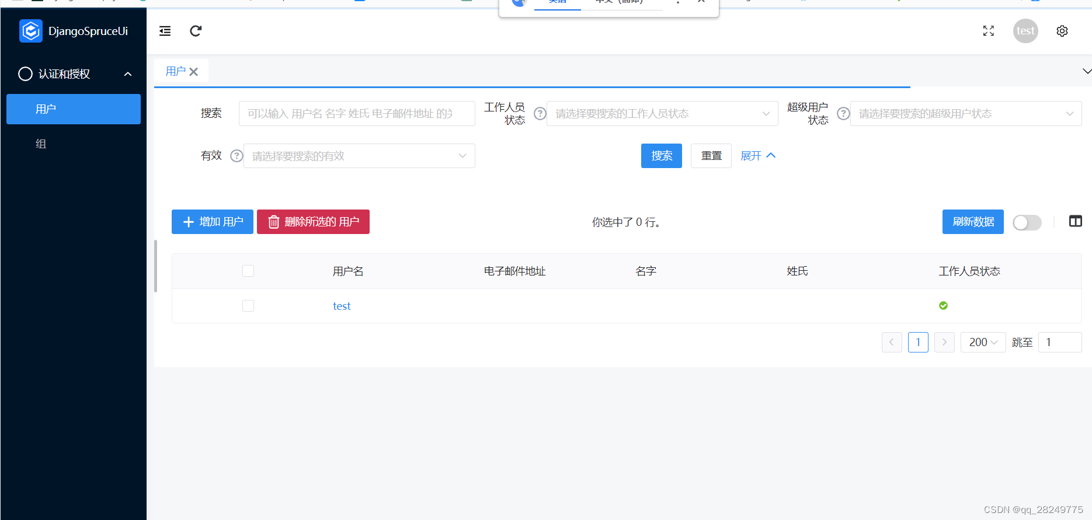Focus the 跳至 page number input
The width and height of the screenshot is (1092, 520).
click(x=1060, y=342)
